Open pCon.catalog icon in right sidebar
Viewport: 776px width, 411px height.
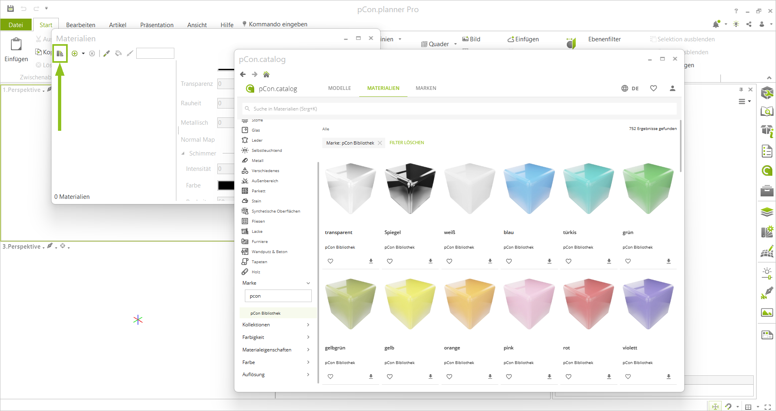(767, 170)
